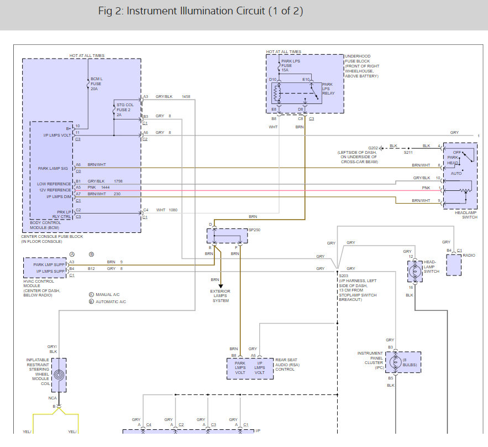Click "WHT 1080" wire label
Screen dimensions: 488x447
click(x=167, y=210)
